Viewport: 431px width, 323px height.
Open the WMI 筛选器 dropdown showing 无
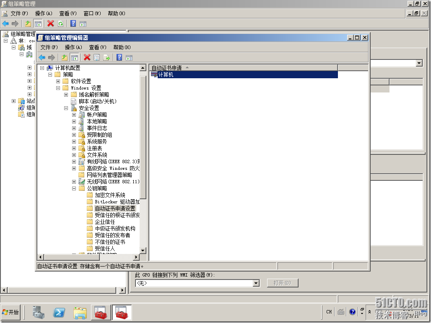point(257,283)
